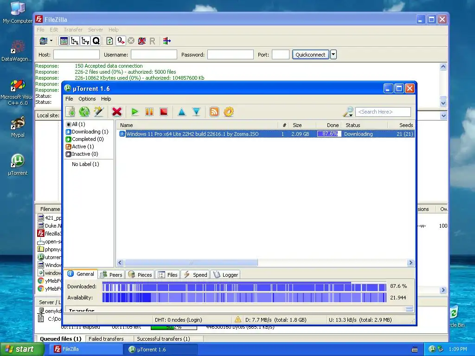Switch to the Peers tab

pyautogui.click(x=111, y=274)
